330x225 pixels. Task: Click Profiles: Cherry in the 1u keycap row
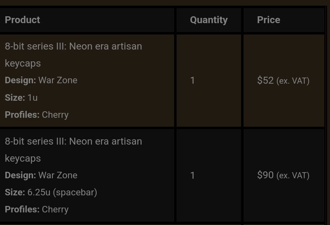click(x=37, y=115)
